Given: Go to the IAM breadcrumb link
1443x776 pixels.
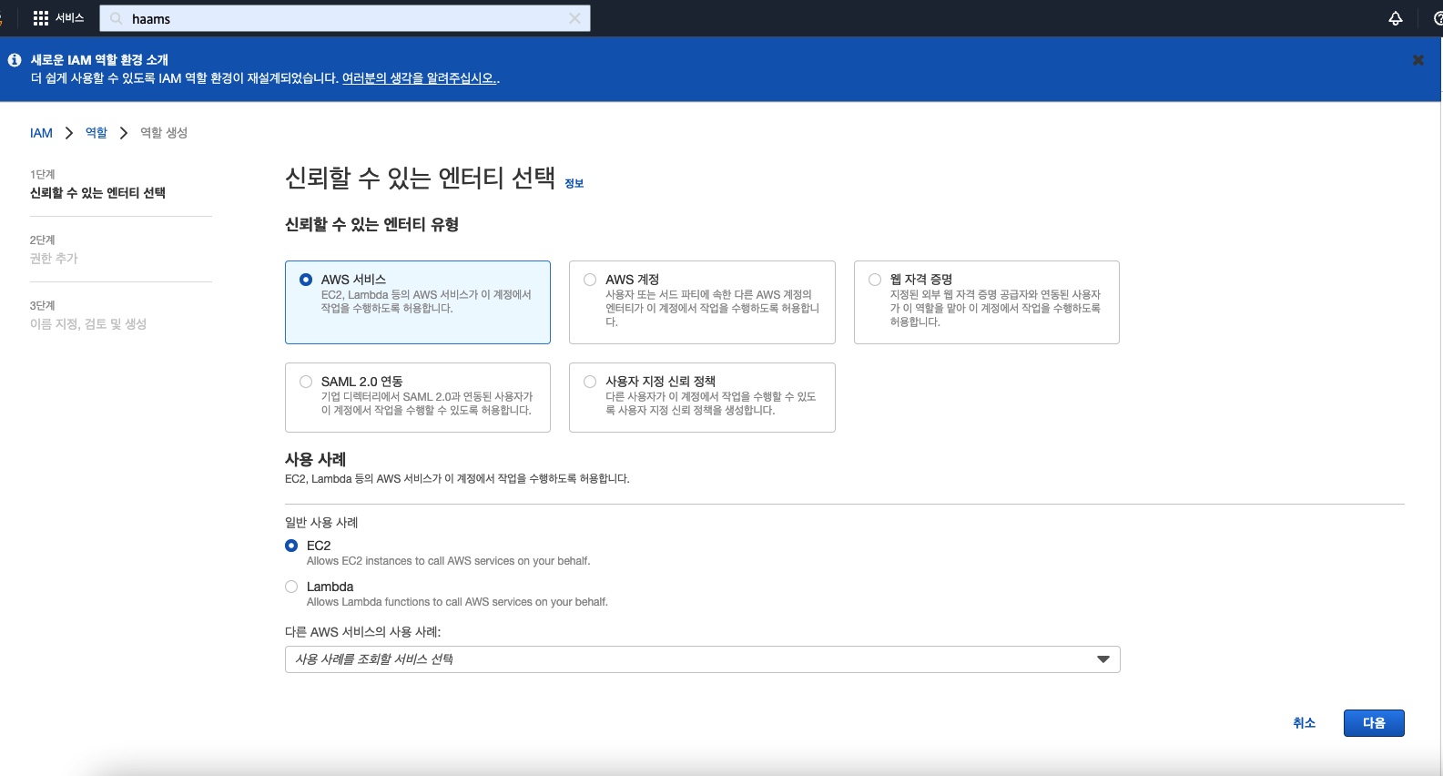Looking at the screenshot, I should coord(41,133).
